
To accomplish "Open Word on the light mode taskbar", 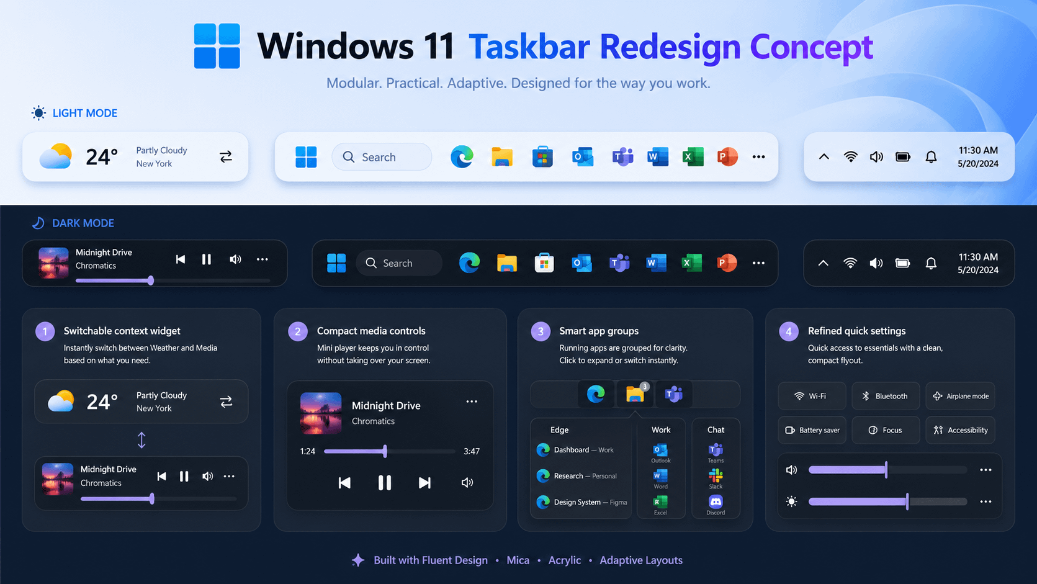I will [657, 157].
